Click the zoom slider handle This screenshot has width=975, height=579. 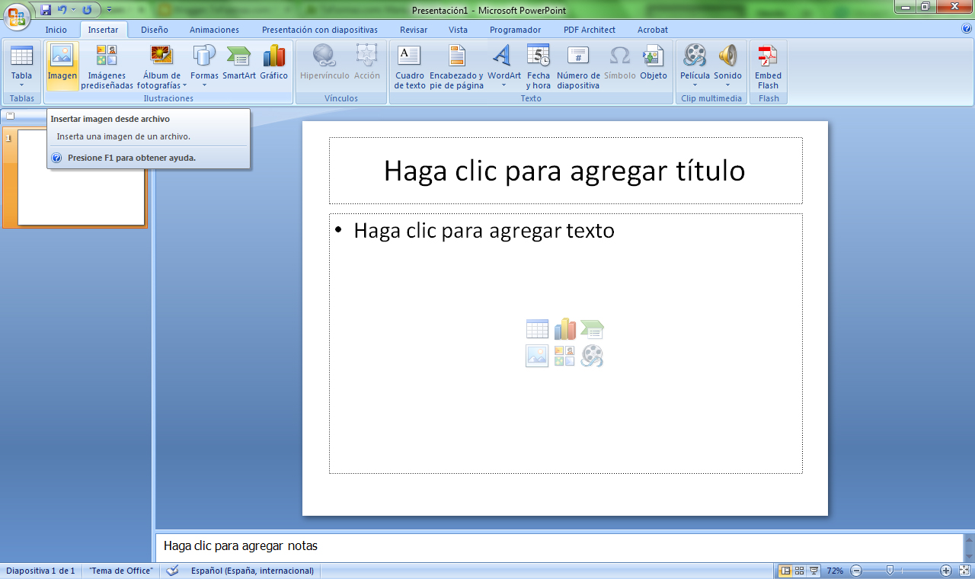[x=890, y=571]
